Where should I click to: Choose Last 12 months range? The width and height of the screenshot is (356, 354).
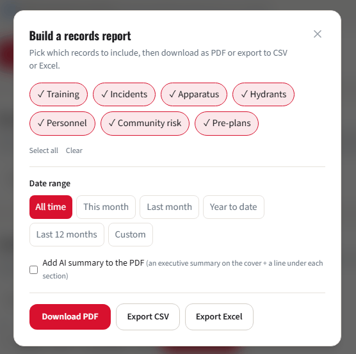(67, 235)
